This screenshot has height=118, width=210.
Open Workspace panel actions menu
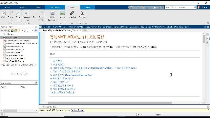[x=36, y=83]
